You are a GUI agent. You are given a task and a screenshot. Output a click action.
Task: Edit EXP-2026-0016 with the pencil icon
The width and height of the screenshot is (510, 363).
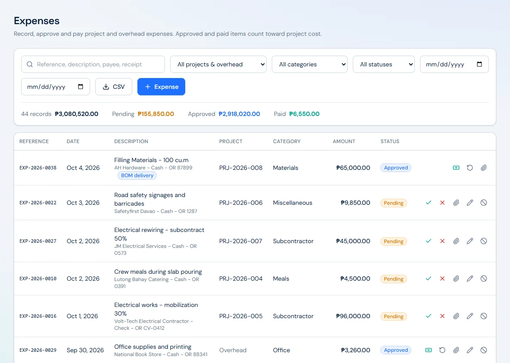(x=470, y=316)
